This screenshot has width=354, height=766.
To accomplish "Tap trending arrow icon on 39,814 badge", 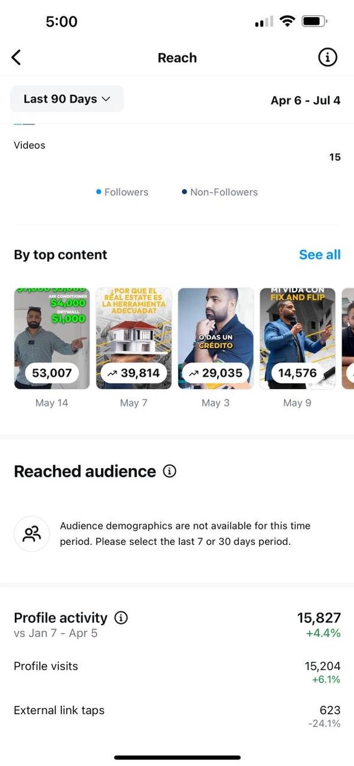I will (x=112, y=373).
